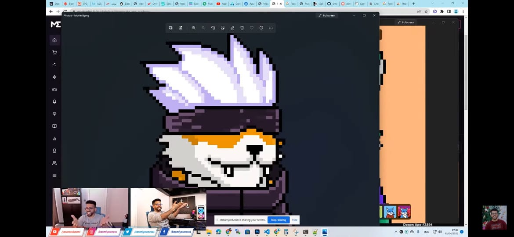514x237 pixels.
Task: Close the active Chrome tab
Action: click(x=281, y=4)
